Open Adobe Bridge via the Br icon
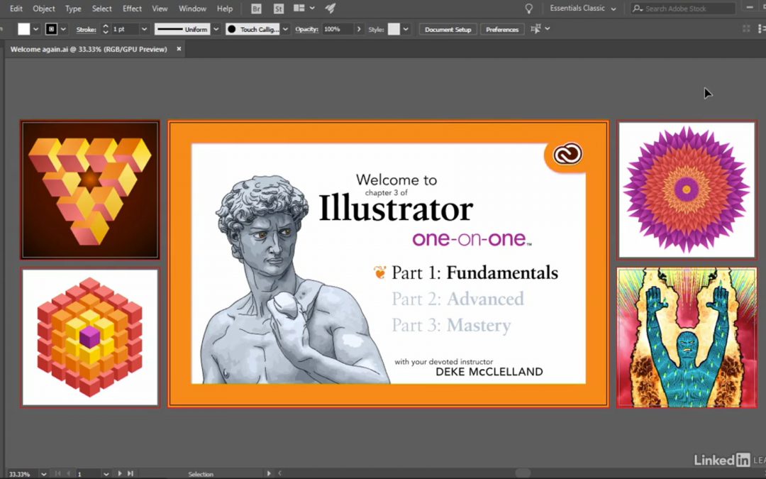 [256, 9]
